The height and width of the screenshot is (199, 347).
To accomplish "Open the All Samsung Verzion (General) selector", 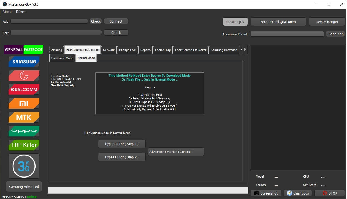I will [176, 151].
